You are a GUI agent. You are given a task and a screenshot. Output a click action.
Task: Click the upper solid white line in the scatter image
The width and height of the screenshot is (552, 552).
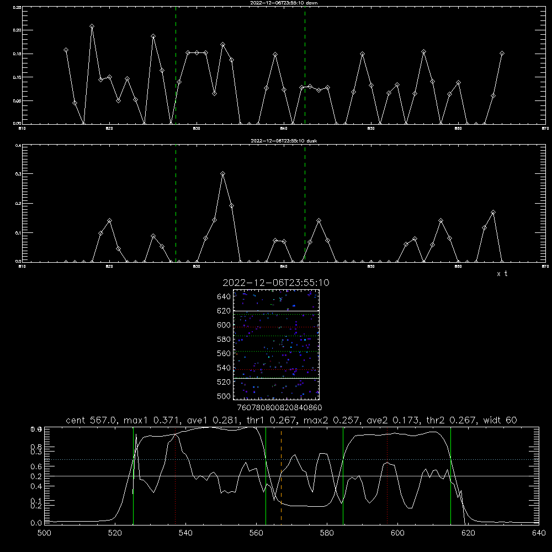point(277,311)
